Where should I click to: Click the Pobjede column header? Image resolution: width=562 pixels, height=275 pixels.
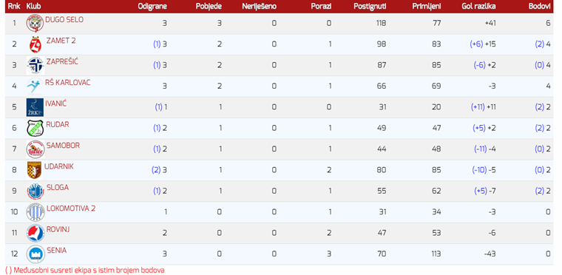click(x=209, y=7)
